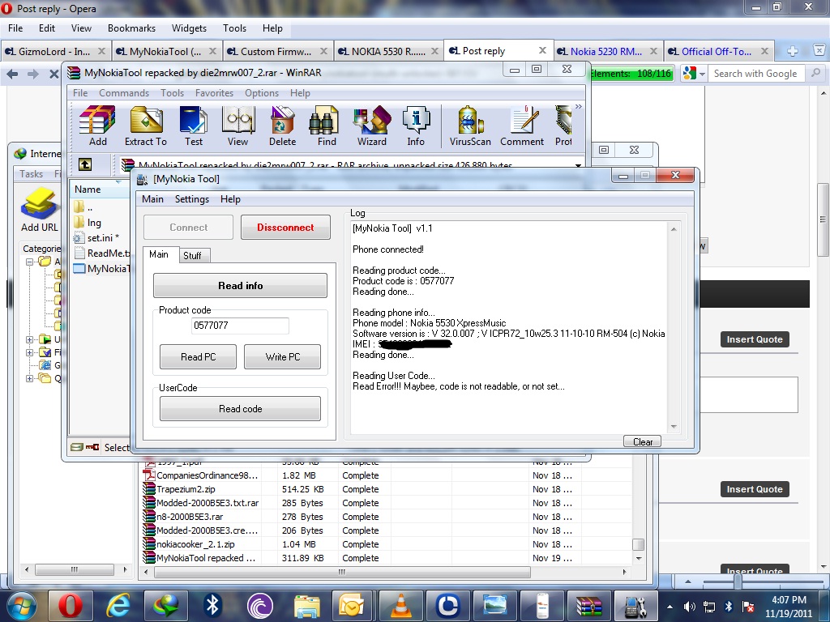Image resolution: width=830 pixels, height=622 pixels.
Task: Open the WinRAR archive path dropdown arrow
Action: click(578, 165)
